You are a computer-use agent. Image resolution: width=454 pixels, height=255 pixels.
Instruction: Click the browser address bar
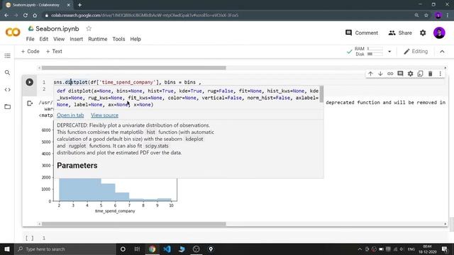click(226, 16)
